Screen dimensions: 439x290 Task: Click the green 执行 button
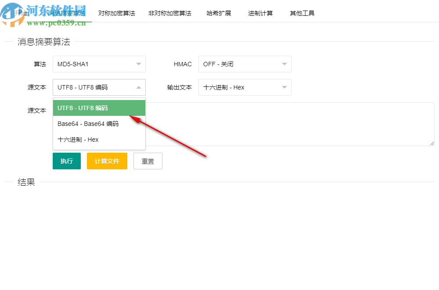pos(66,161)
